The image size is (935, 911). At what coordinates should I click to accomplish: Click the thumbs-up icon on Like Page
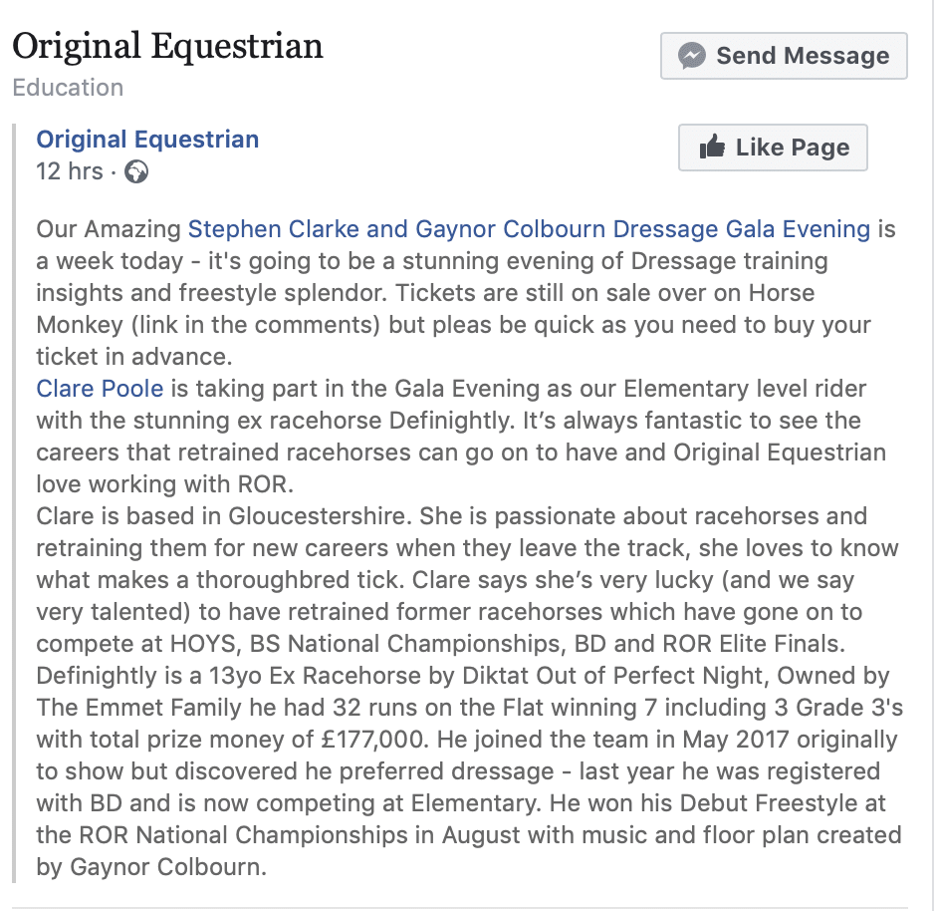[712, 149]
